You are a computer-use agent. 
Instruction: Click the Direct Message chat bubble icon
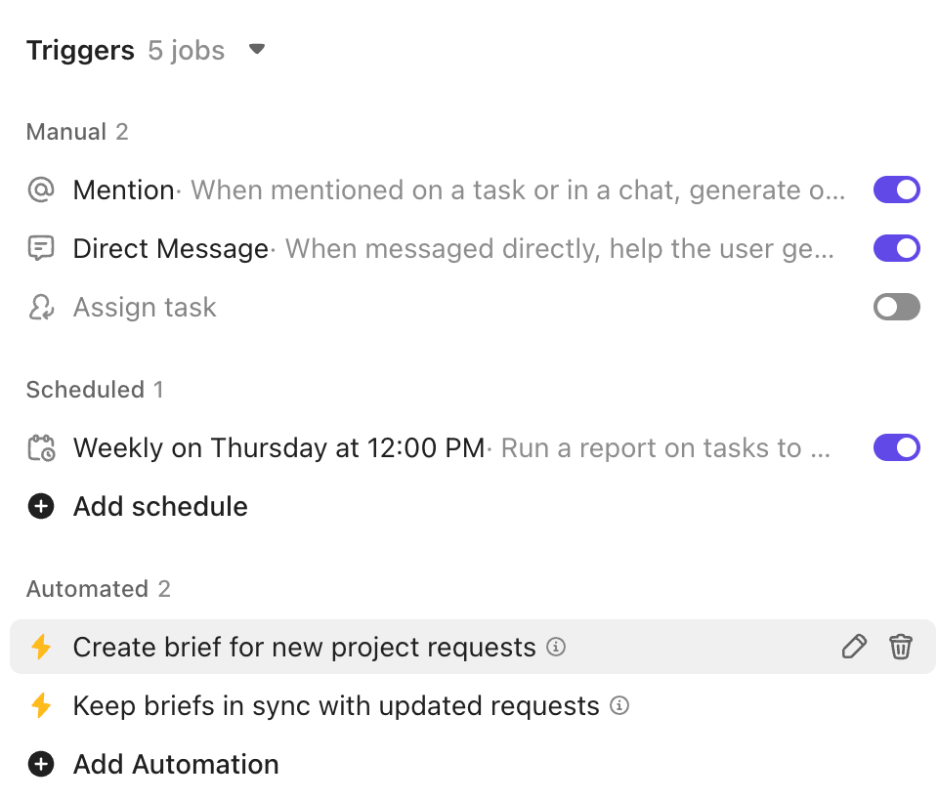coord(40,248)
